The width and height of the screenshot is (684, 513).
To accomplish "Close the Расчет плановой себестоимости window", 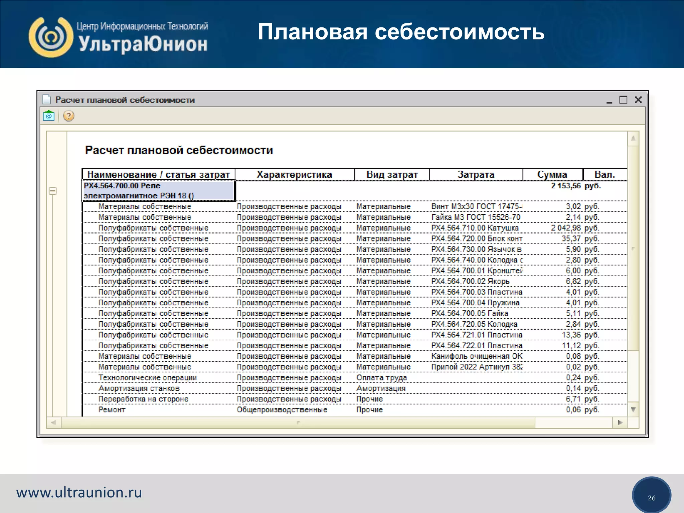I will pyautogui.click(x=638, y=100).
